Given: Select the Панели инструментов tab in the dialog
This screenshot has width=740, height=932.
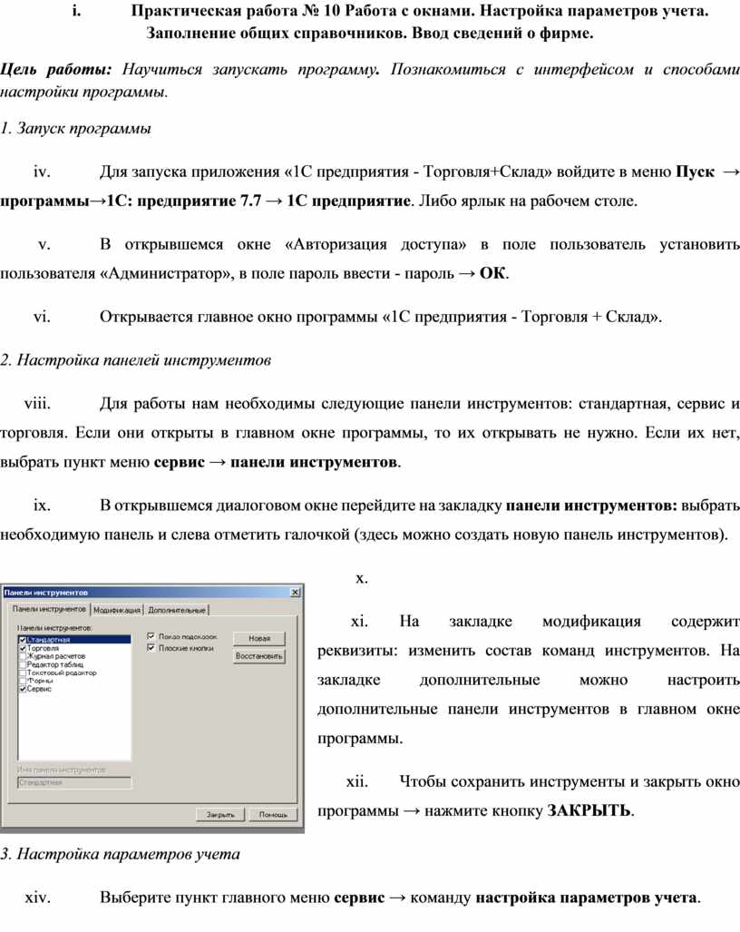Looking at the screenshot, I should pyautogui.click(x=49, y=609).
